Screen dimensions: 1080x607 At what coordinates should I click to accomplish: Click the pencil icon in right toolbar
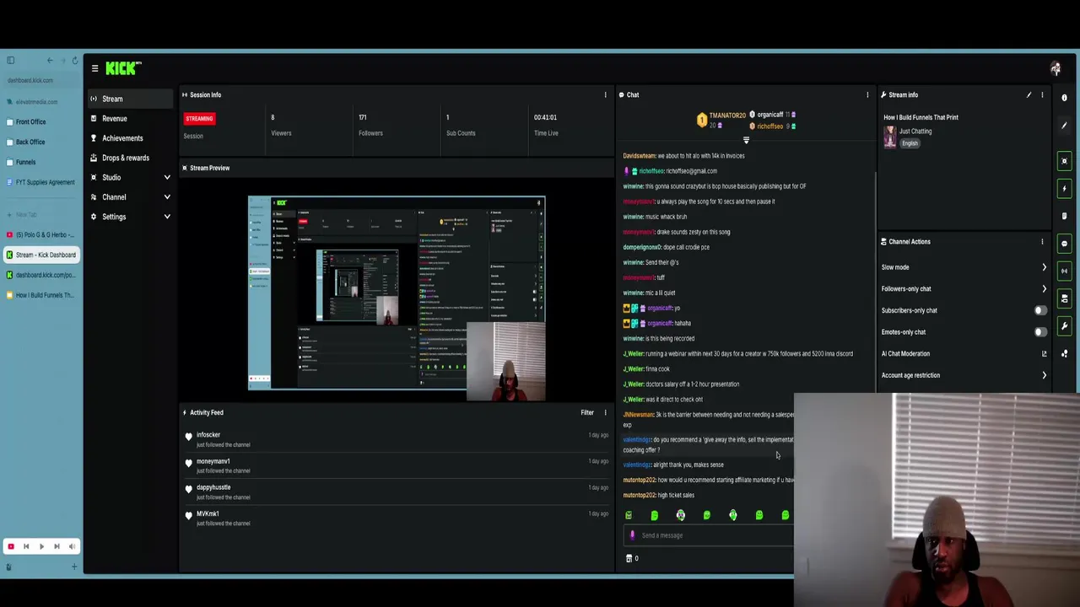point(1064,126)
